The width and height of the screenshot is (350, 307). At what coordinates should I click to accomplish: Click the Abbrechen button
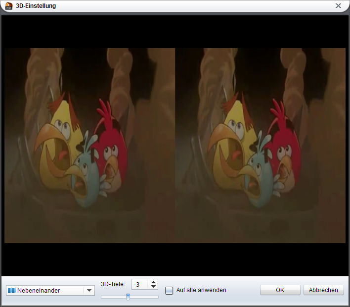pos(324,290)
